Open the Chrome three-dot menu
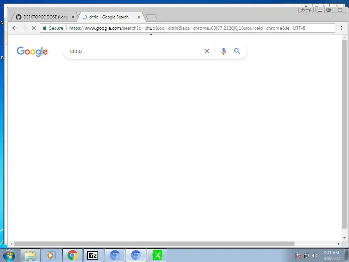 [341, 28]
